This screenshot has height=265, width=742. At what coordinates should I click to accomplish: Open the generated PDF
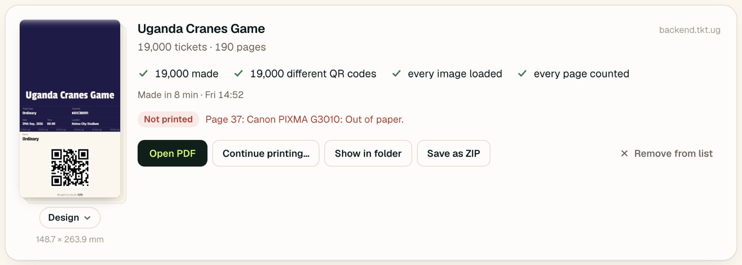pyautogui.click(x=172, y=153)
